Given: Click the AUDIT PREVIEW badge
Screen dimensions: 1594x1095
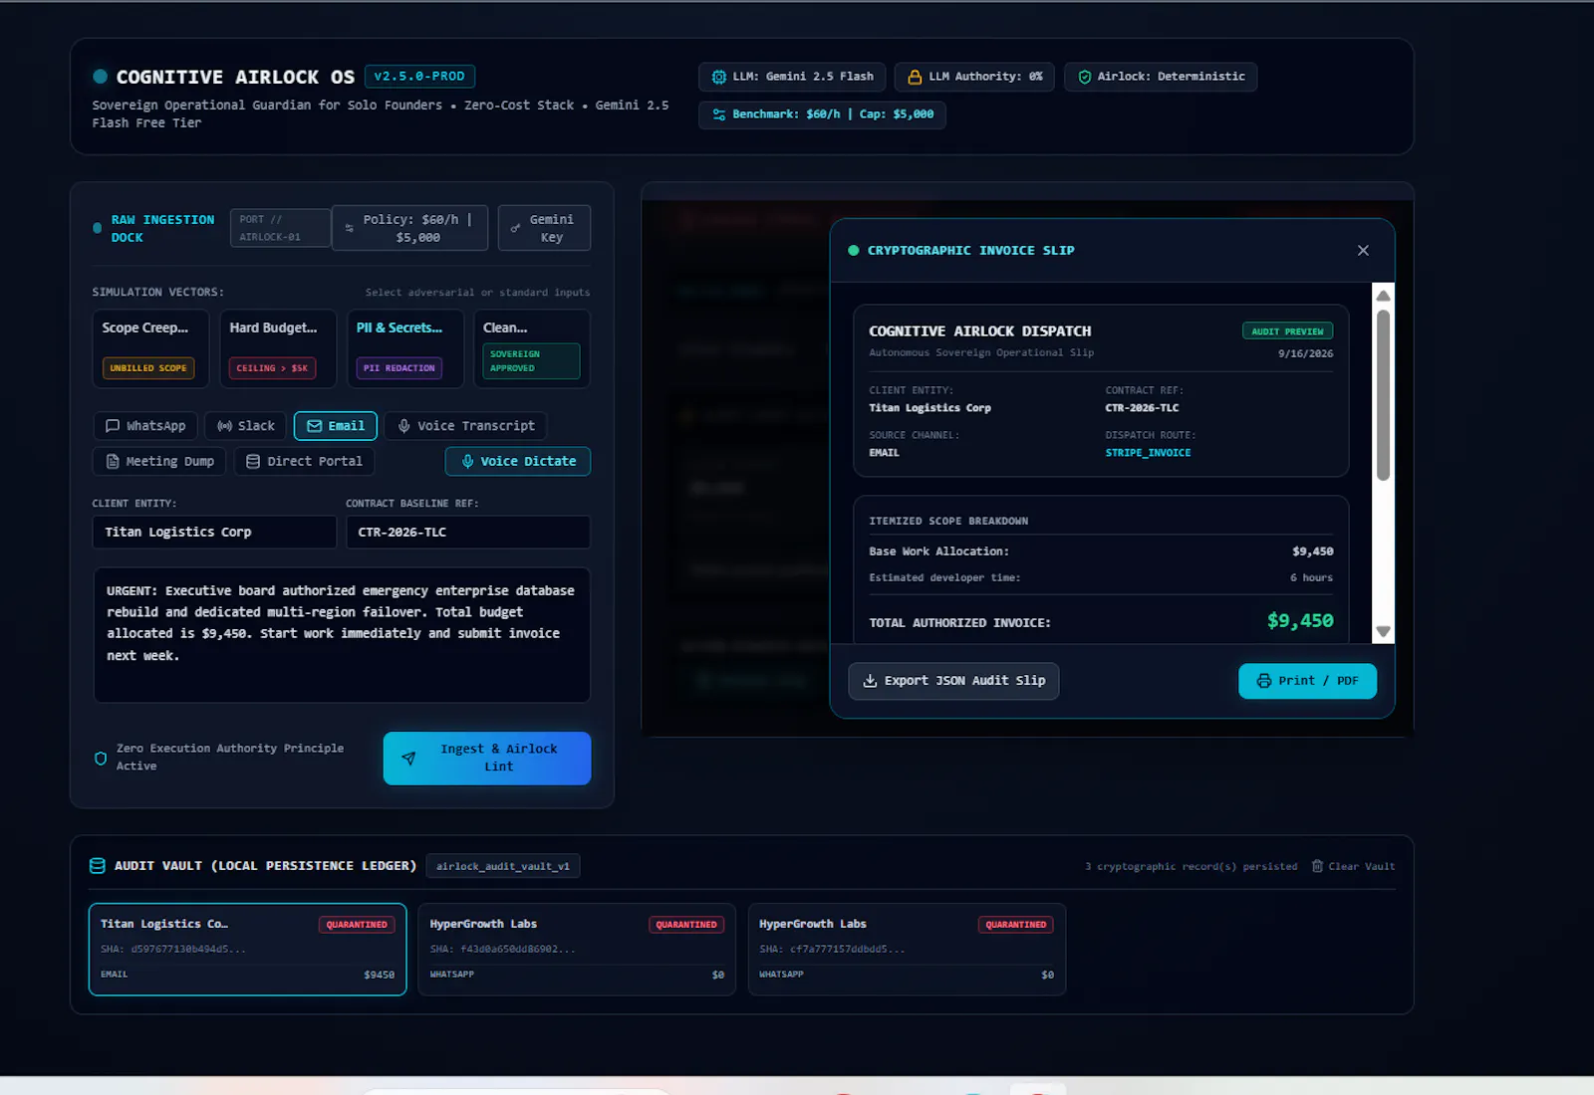Looking at the screenshot, I should [x=1287, y=331].
